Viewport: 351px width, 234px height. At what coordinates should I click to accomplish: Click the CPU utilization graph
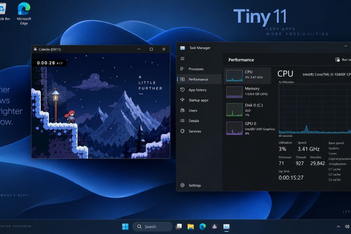pyautogui.click(x=315, y=109)
